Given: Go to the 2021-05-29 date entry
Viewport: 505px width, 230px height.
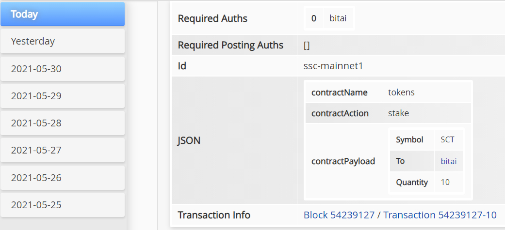Looking at the screenshot, I should tap(62, 96).
